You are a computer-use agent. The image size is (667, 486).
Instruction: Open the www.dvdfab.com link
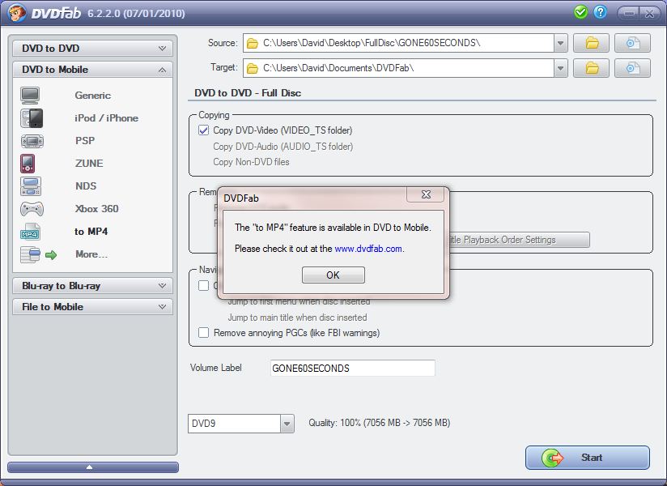click(x=368, y=249)
